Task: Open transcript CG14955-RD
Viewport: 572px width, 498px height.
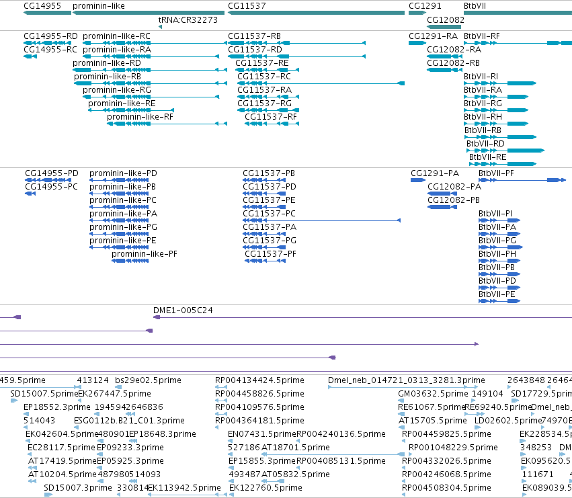Action: [x=50, y=36]
